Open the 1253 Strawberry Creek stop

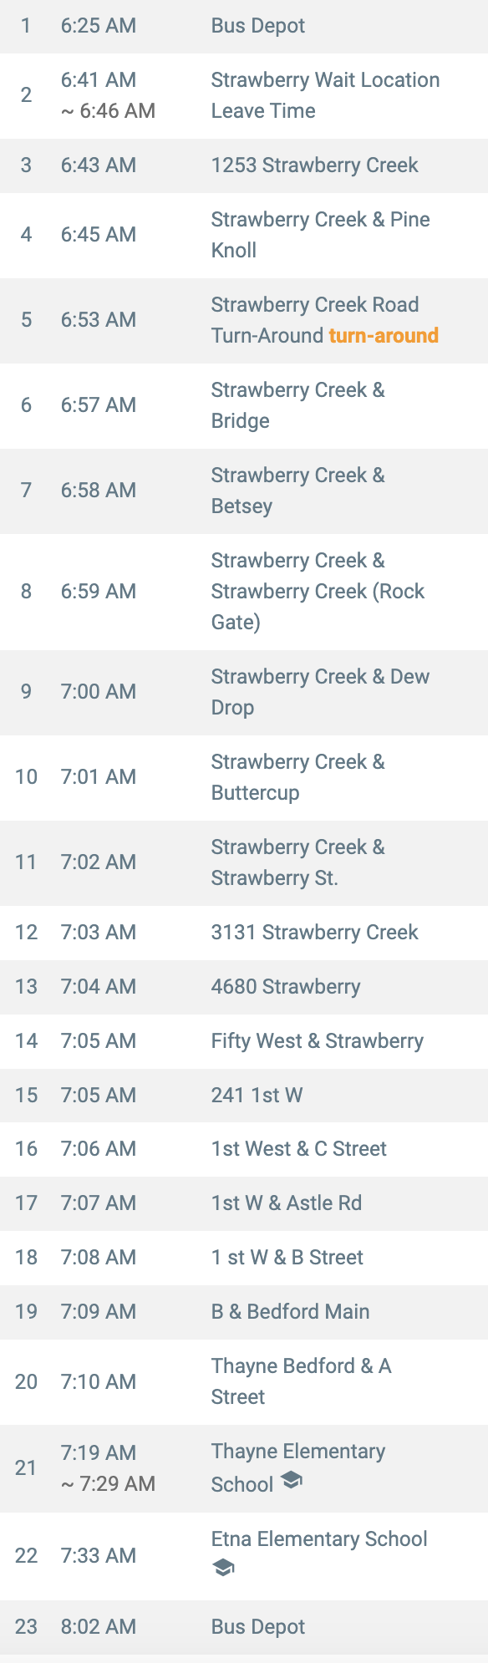[x=244, y=165]
